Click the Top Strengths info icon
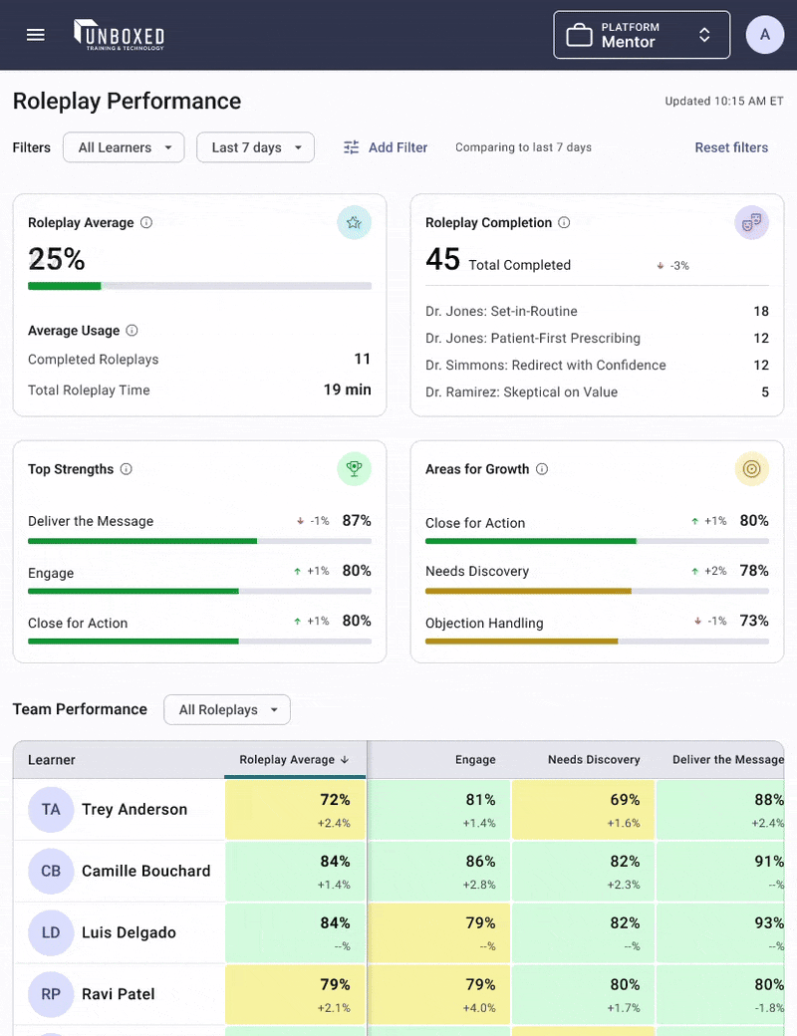797x1036 pixels. 126,469
